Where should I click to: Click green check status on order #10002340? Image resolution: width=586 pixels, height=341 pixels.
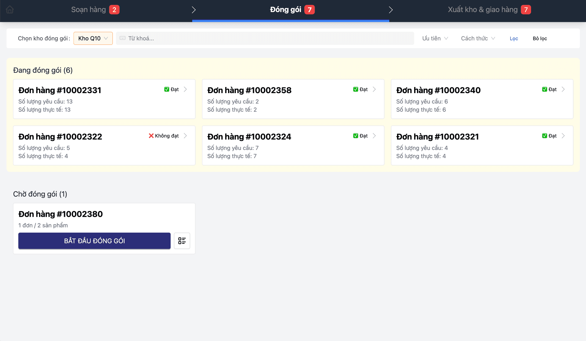click(x=544, y=89)
